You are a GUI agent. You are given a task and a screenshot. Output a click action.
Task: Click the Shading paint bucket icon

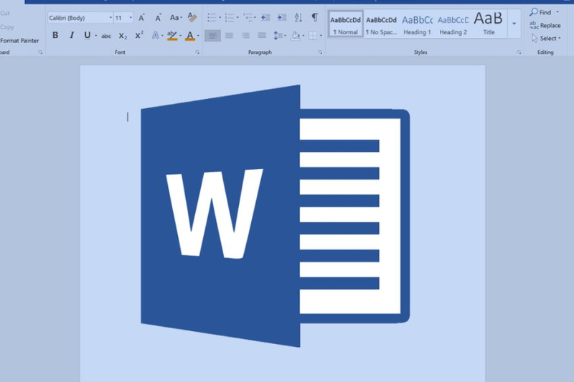click(296, 35)
